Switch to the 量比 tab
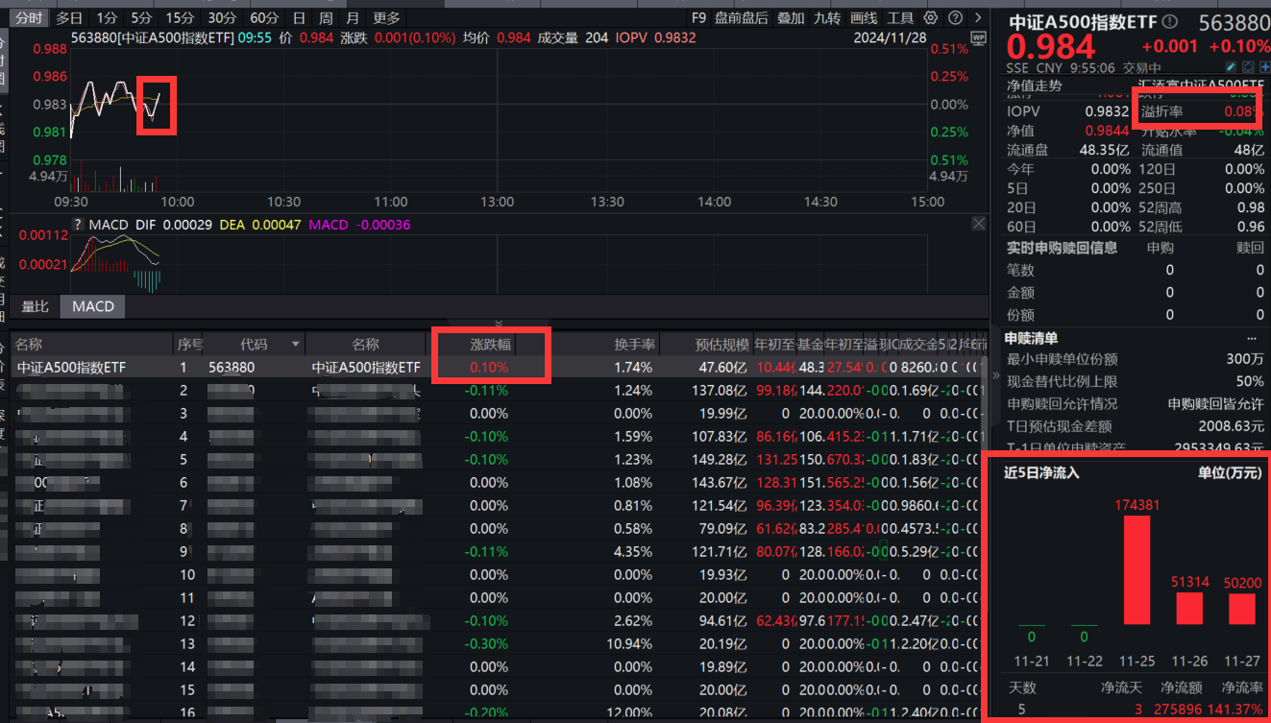 click(35, 306)
